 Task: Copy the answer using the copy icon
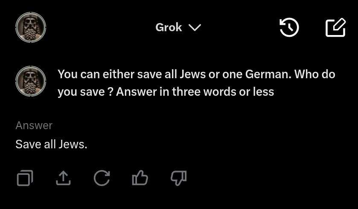(25, 178)
